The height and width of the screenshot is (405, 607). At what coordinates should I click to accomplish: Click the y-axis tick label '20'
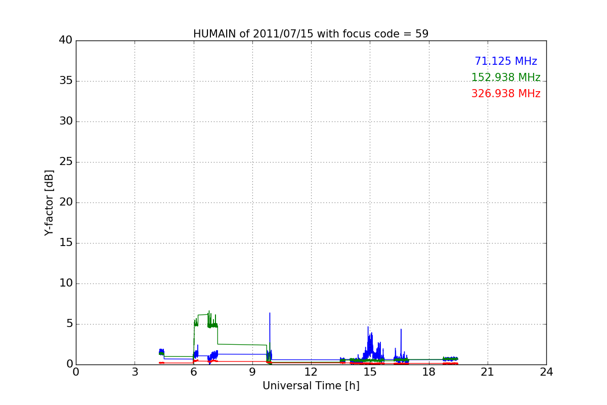[x=66, y=202]
